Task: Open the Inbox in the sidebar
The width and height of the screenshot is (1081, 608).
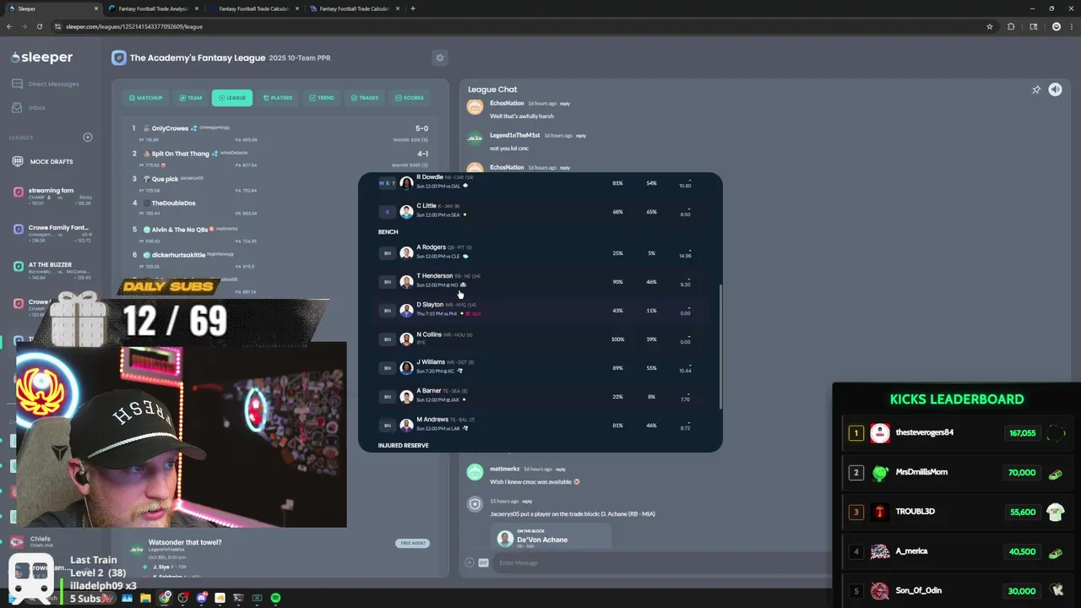Action: [x=29, y=107]
